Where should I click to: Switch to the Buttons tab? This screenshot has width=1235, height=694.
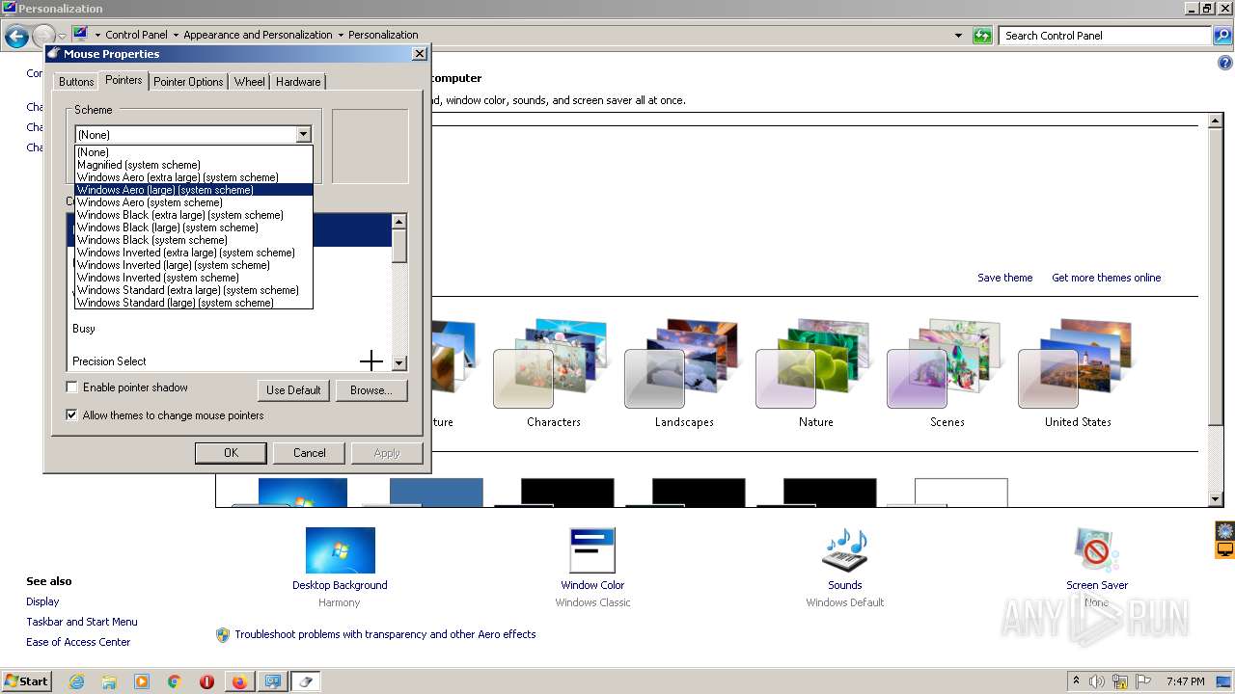(x=76, y=82)
